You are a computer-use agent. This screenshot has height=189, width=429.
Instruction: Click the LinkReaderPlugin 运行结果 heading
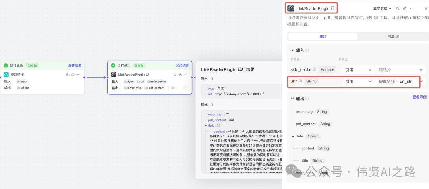click(x=228, y=70)
